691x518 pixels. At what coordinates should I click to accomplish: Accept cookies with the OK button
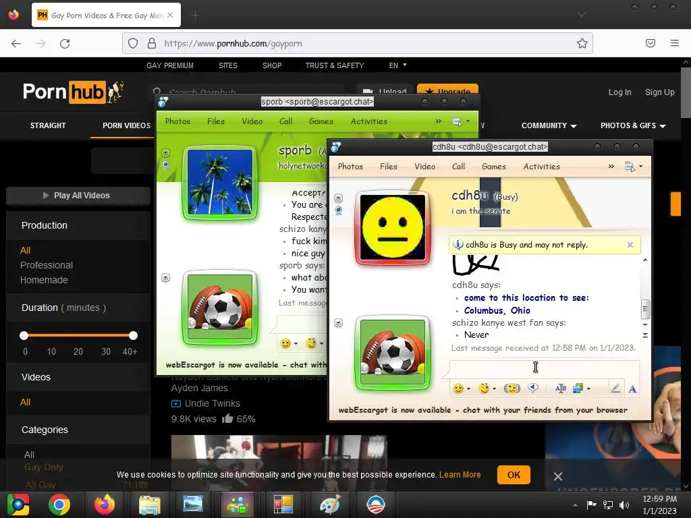coord(514,475)
